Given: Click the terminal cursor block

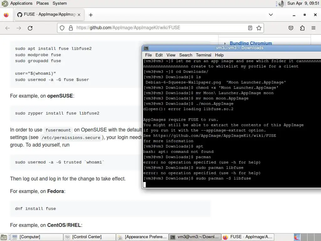Looking at the screenshot, I should (x=145, y=185).
